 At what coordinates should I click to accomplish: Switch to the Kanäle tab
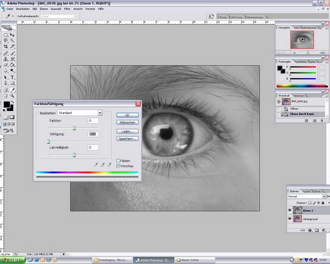(x=306, y=191)
